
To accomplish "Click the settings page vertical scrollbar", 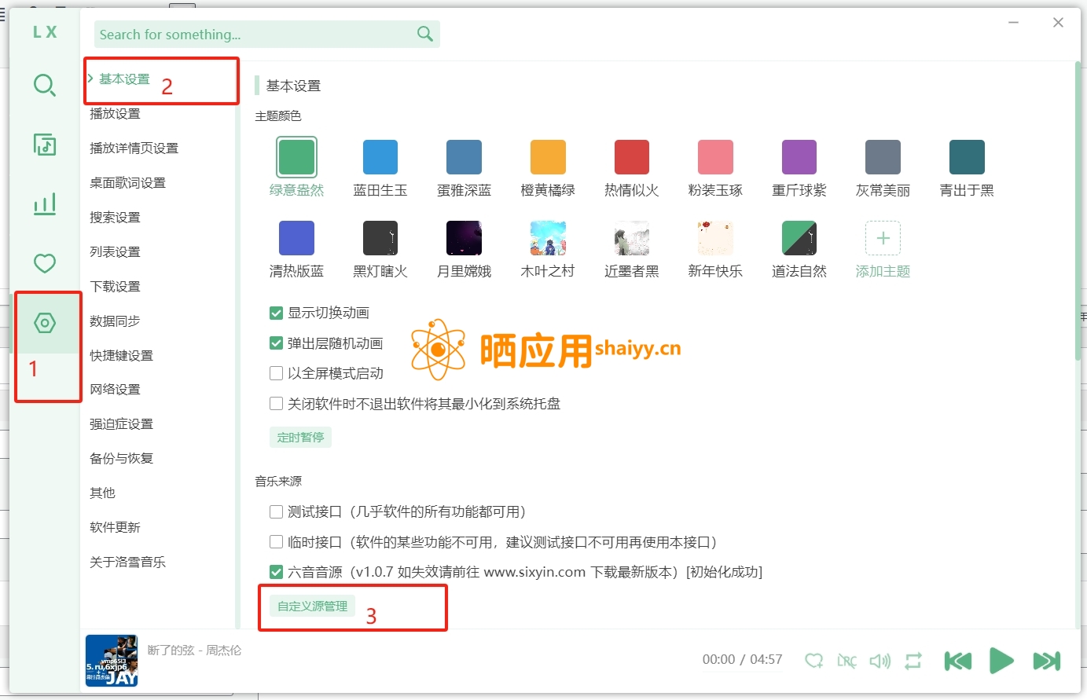I will coord(1078,211).
